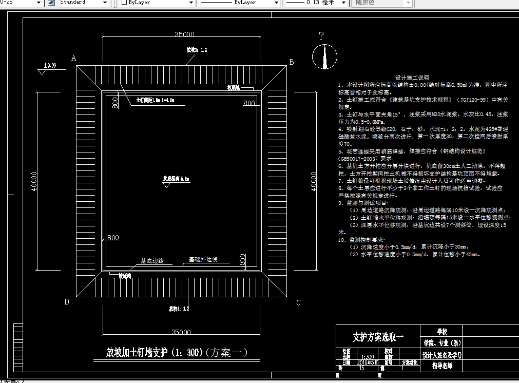The image size is (519, 383).
Task: Select the 2010年5月 date cell
Action: [368, 362]
